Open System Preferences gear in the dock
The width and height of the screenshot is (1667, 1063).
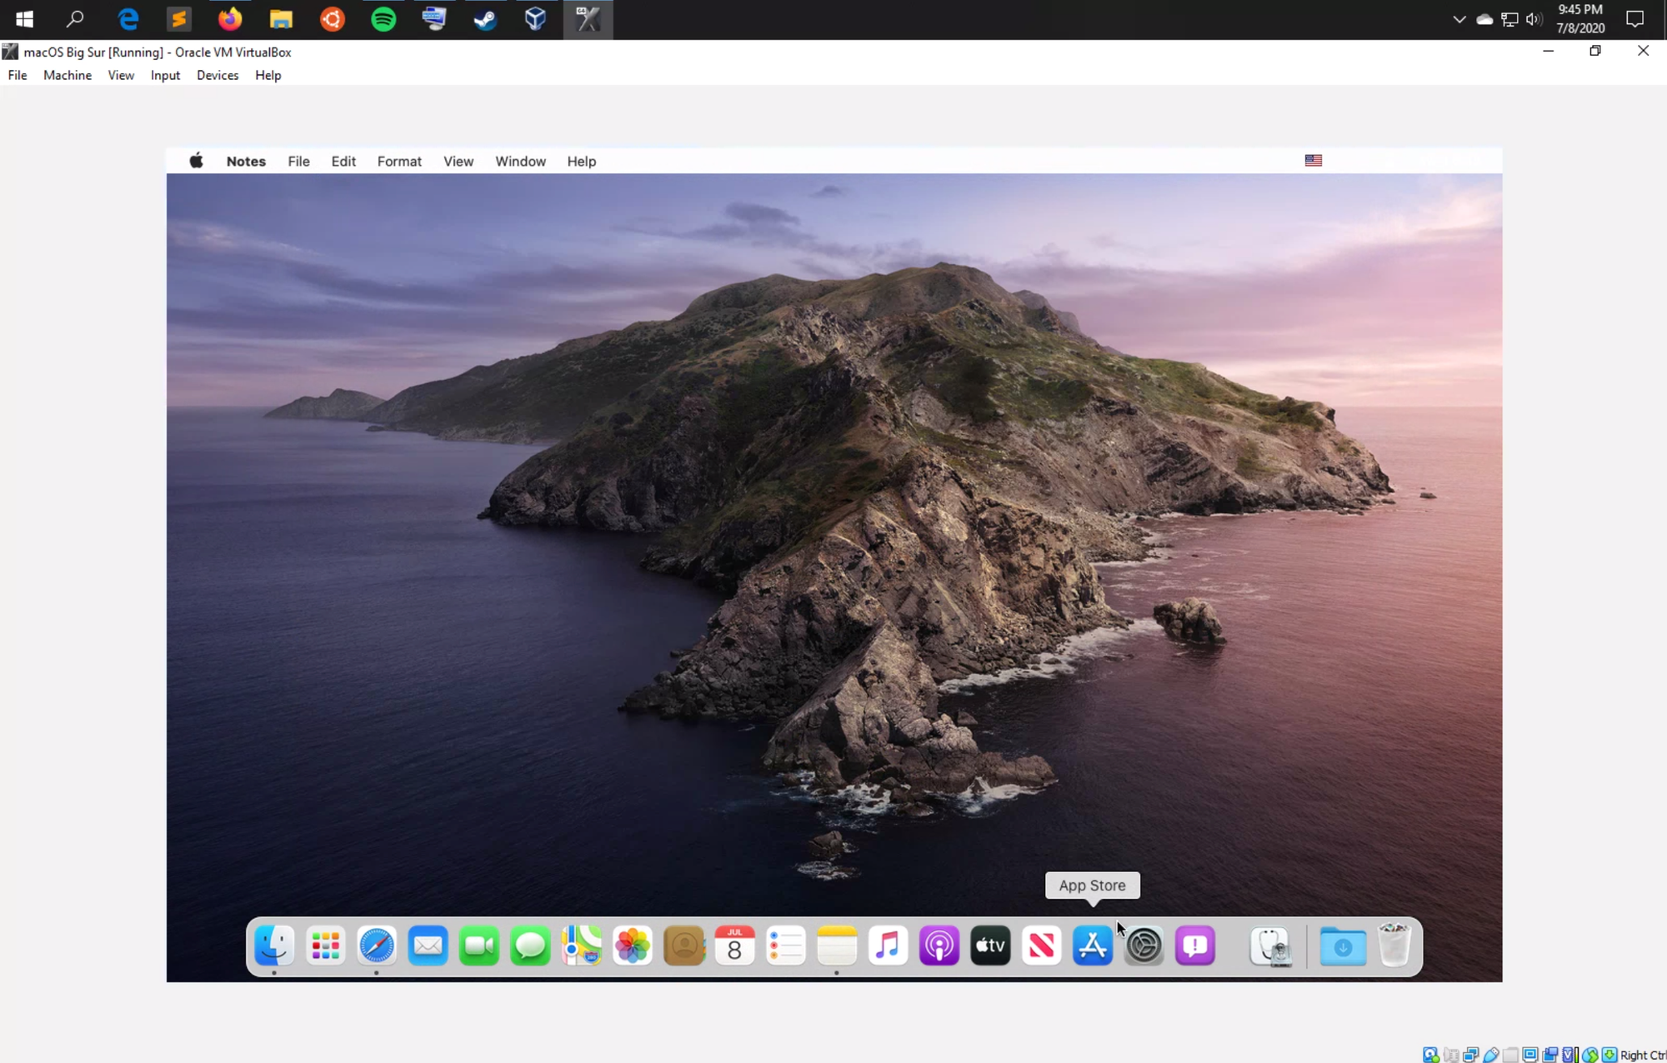pyautogui.click(x=1144, y=945)
